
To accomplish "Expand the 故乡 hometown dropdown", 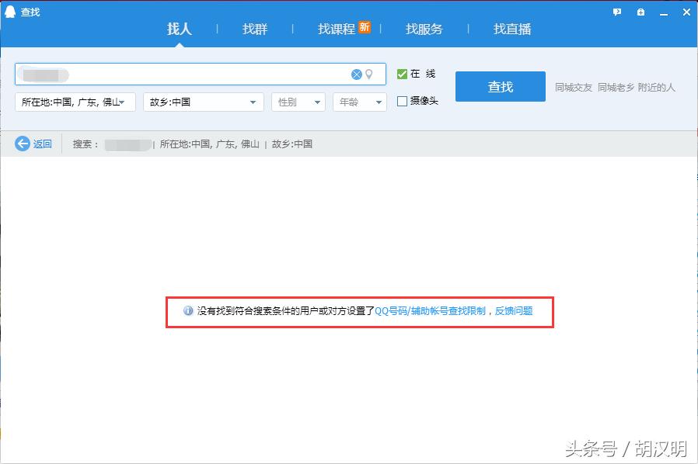I will (203, 102).
